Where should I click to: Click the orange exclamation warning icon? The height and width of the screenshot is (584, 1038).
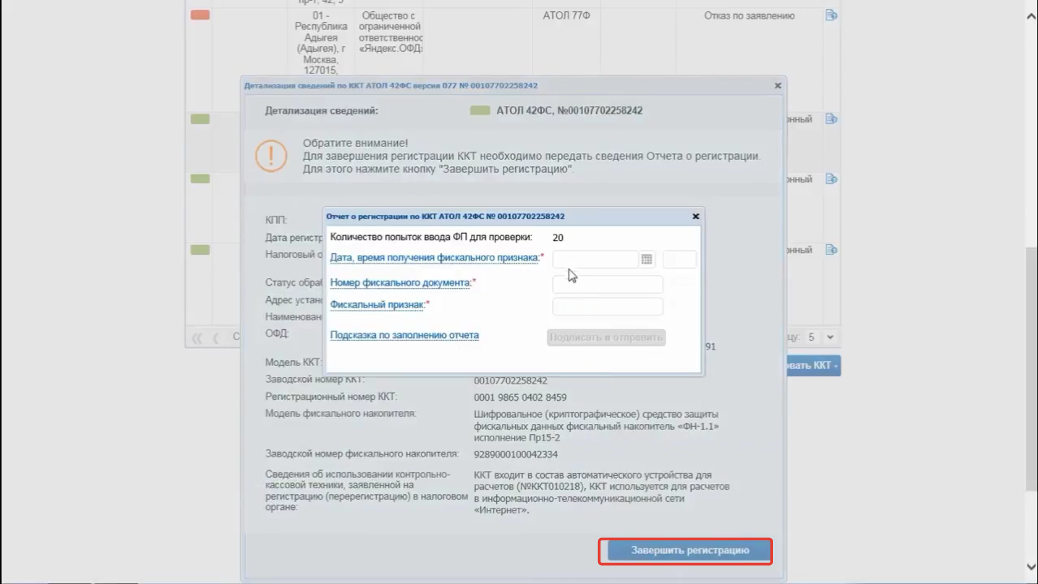click(271, 156)
